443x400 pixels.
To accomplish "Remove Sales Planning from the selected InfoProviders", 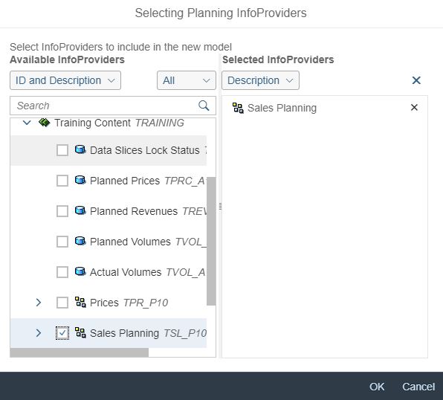I will pos(414,107).
